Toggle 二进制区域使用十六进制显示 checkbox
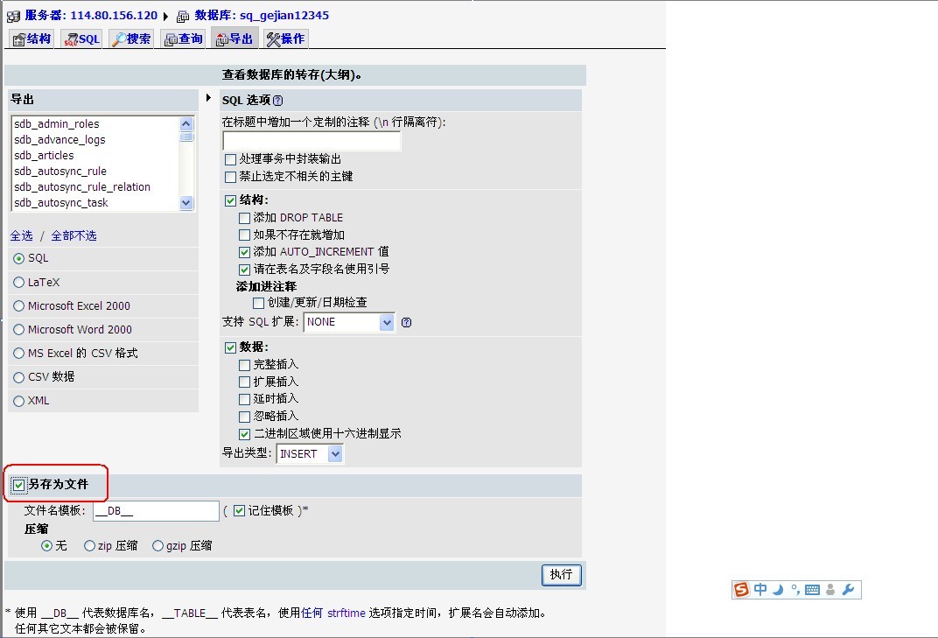The height and width of the screenshot is (638, 938). click(244, 434)
